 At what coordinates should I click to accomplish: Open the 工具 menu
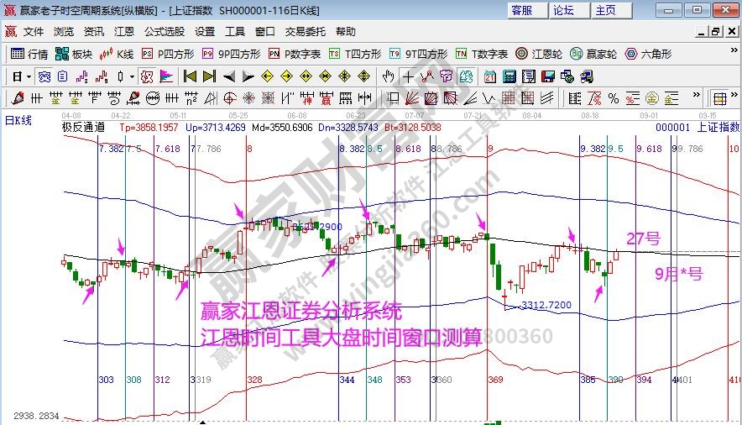coord(235,32)
